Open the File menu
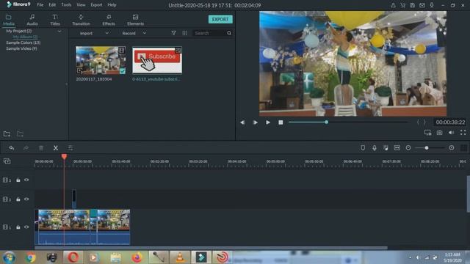Screen dimensions: 470x264 pos(40,5)
